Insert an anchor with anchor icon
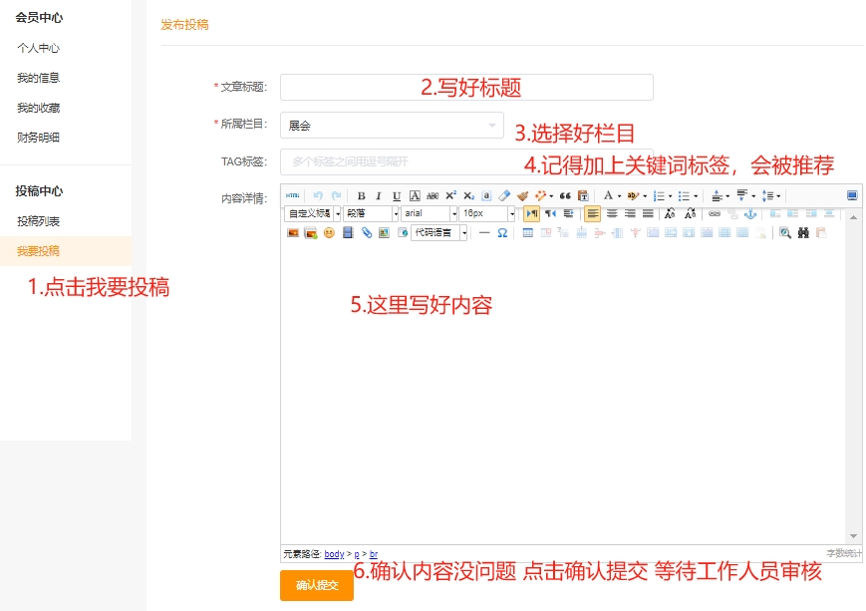Viewport: 866px width, 611px height. [750, 213]
